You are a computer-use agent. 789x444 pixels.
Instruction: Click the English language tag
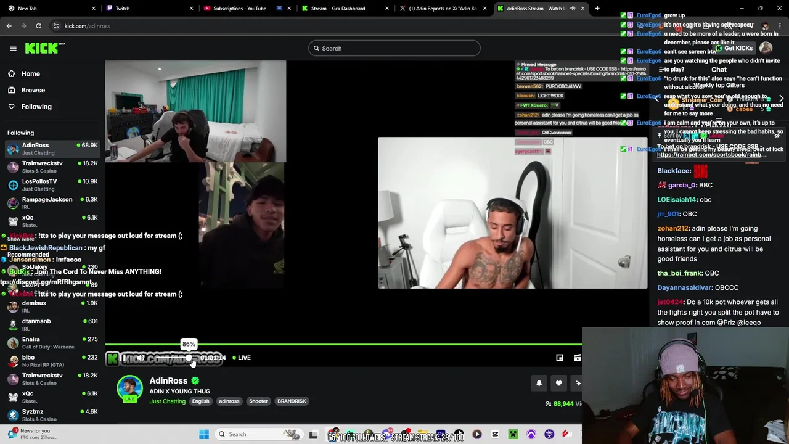point(200,401)
